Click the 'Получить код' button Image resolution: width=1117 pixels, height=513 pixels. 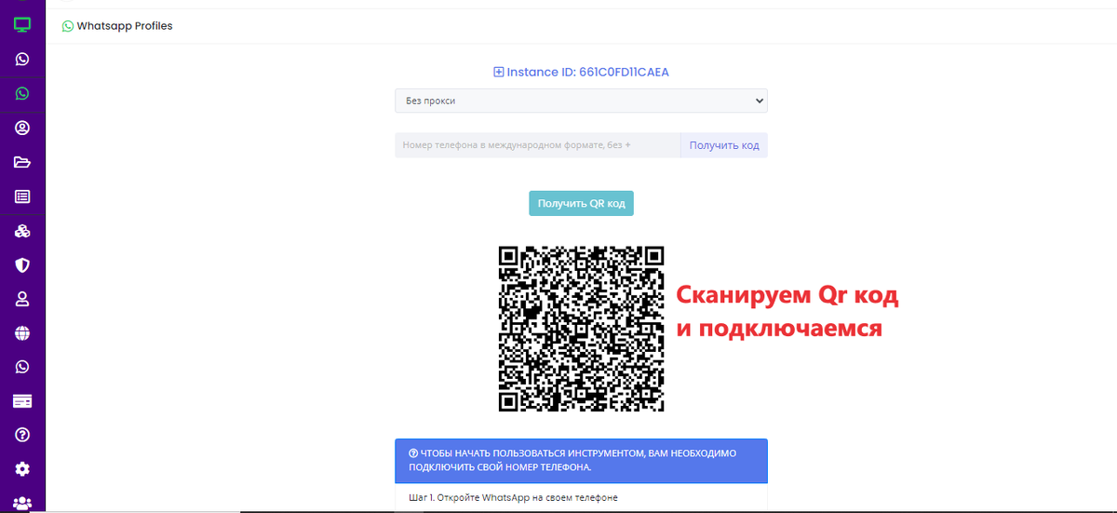pos(724,145)
